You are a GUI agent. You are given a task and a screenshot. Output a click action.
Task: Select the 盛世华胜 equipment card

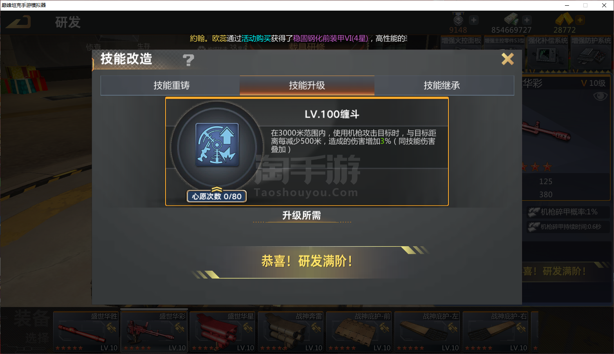(86, 332)
